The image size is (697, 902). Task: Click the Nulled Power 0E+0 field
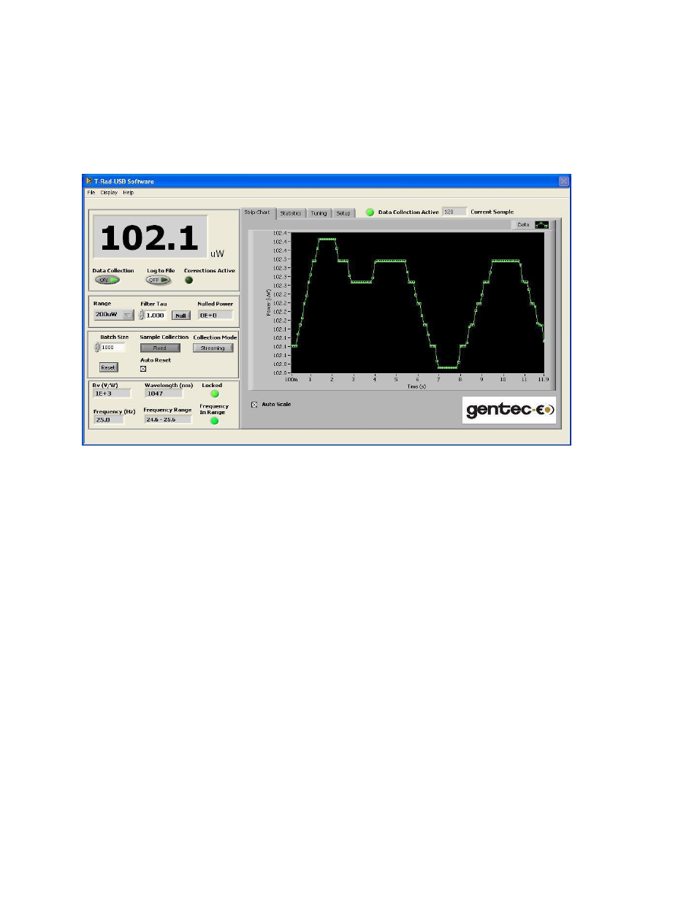pyautogui.click(x=216, y=316)
